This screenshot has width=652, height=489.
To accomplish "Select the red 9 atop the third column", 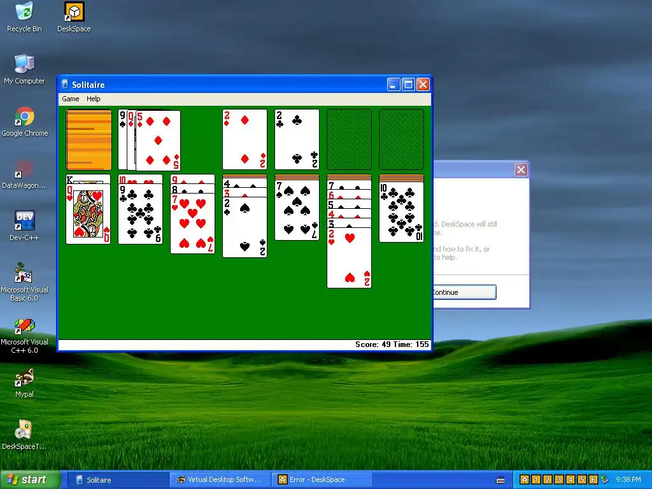I will (192, 179).
